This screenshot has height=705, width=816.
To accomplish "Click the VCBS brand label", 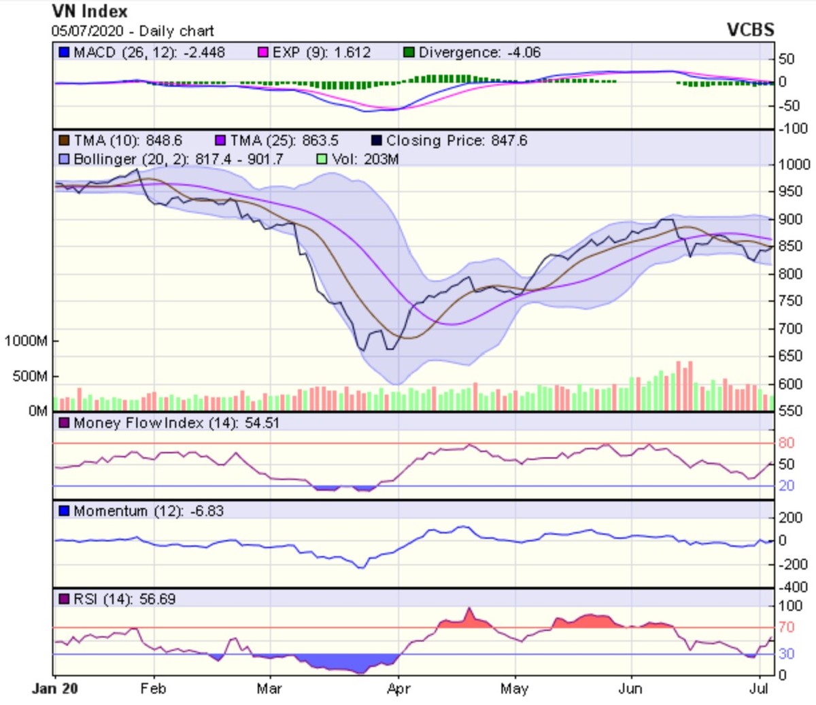I will coord(750,30).
